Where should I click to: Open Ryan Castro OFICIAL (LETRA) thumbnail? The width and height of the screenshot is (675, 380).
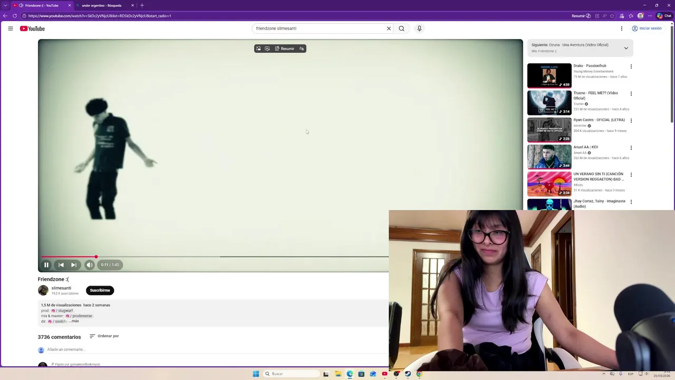pyautogui.click(x=549, y=130)
